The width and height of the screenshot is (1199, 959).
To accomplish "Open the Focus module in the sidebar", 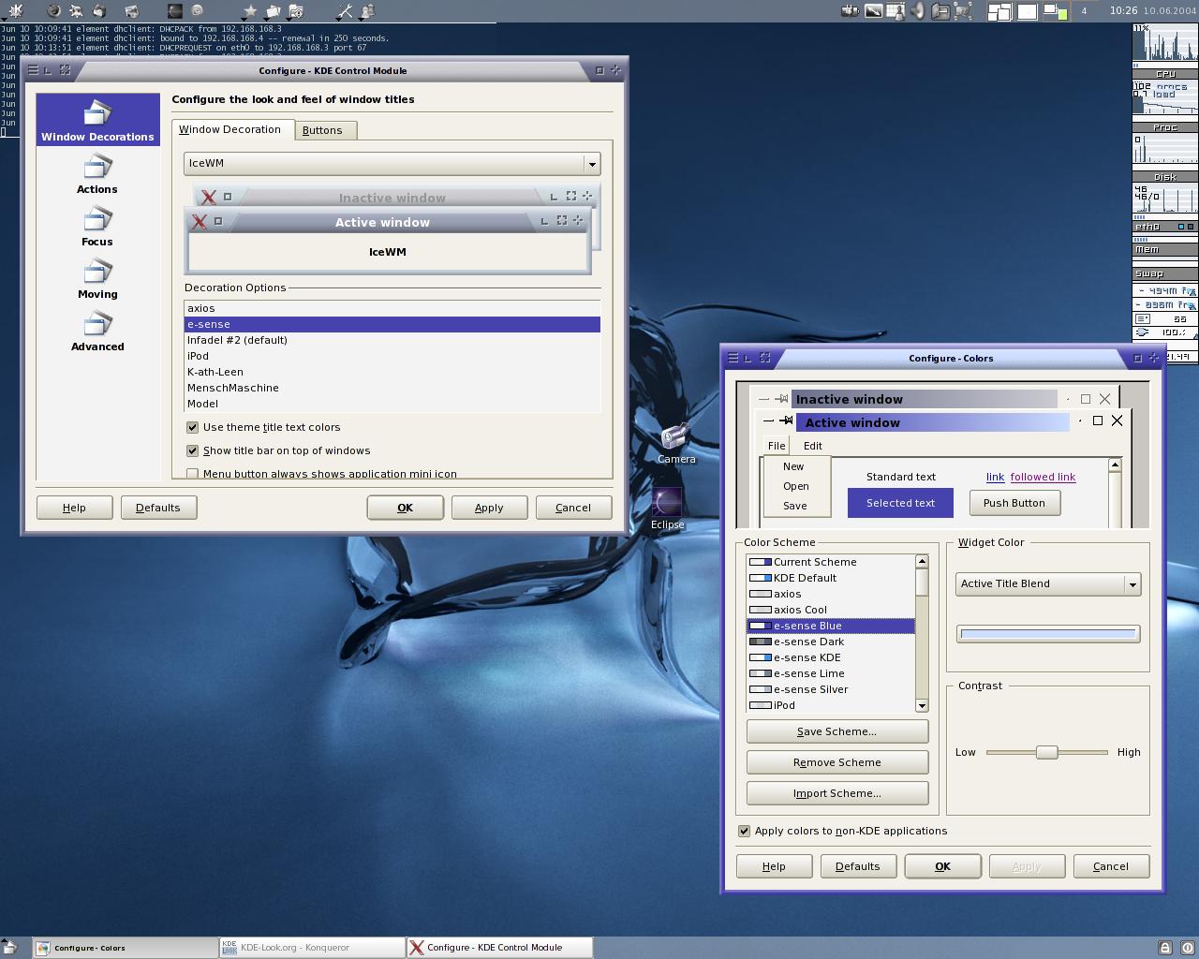I will pyautogui.click(x=97, y=227).
